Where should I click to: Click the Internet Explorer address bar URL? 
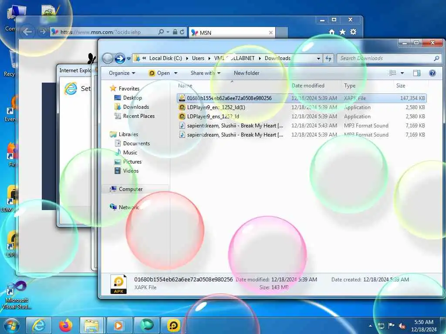click(101, 32)
